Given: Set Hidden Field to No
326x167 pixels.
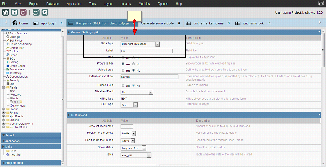Looking at the screenshot, I should tap(133, 85).
